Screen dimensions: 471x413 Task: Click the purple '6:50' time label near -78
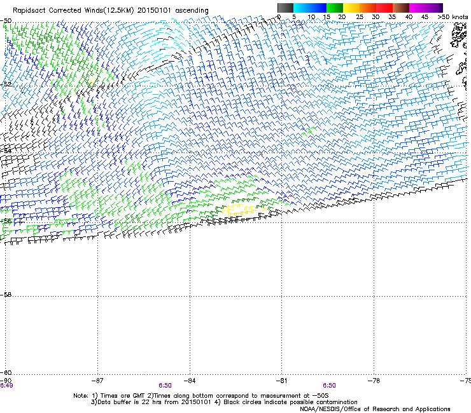click(329, 386)
